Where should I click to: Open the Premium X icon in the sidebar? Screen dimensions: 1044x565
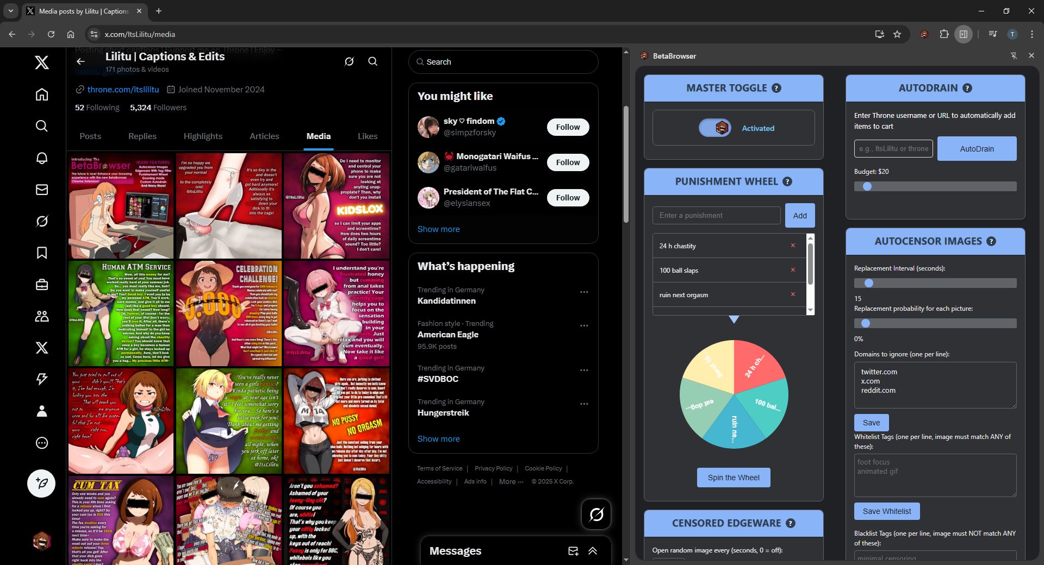42,348
